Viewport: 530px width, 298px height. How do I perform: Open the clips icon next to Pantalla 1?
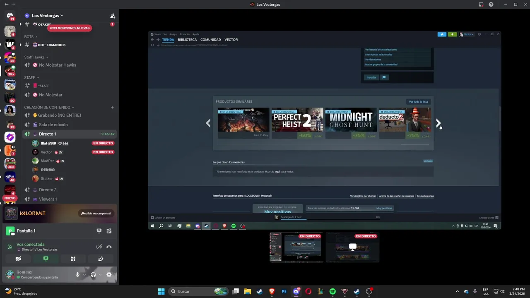tap(109, 231)
